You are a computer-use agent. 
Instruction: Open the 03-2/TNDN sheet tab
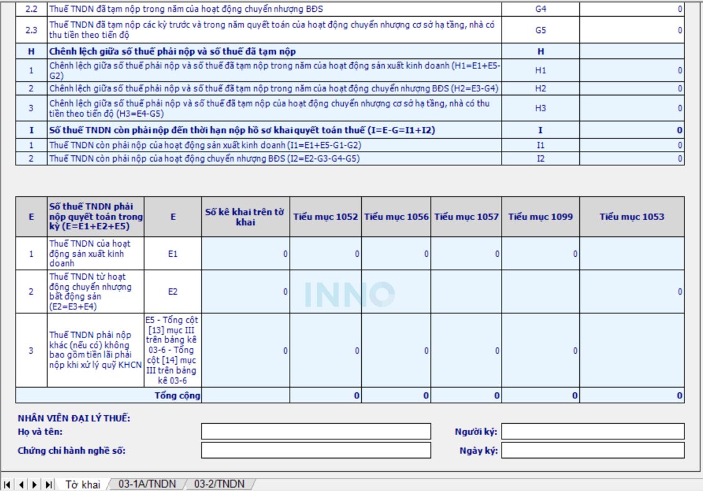click(219, 484)
